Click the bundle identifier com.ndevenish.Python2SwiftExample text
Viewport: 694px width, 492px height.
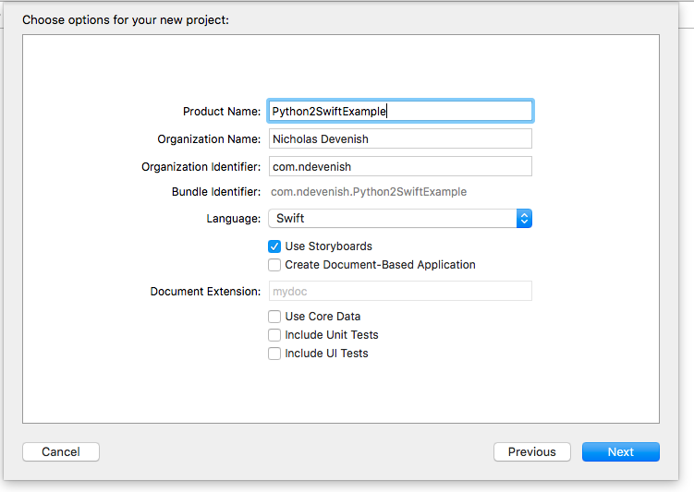369,192
